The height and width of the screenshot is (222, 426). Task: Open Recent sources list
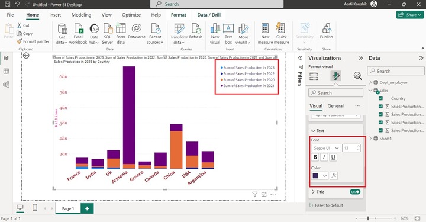point(155,34)
